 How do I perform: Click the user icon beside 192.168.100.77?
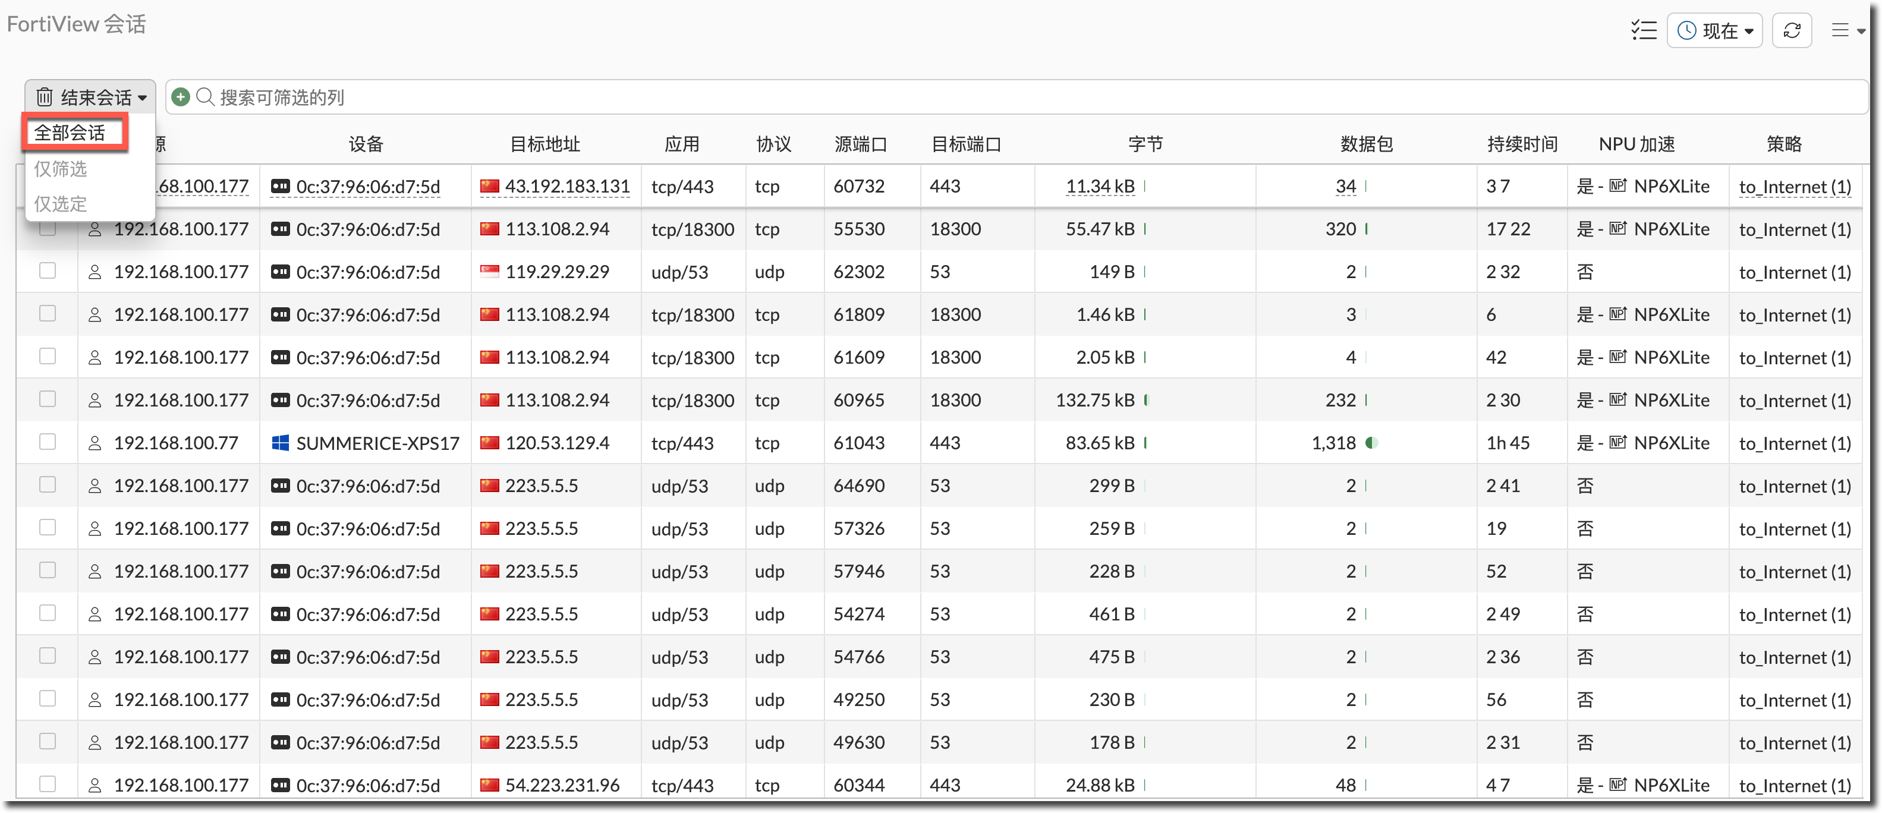coord(95,443)
